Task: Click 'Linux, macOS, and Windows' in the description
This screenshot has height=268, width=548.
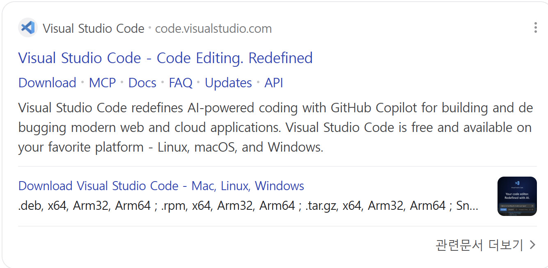Action: (x=240, y=147)
